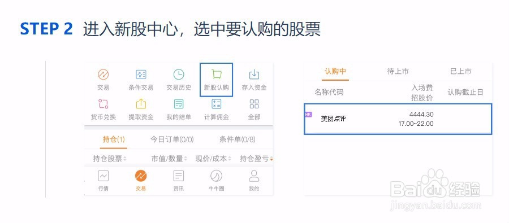This screenshot has width=509, height=223.
Task: Open 条件交易 conditional trade icon
Action: click(141, 75)
